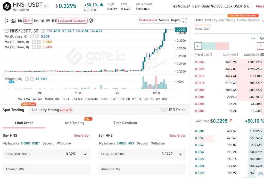Click the Sell Amount HNS input field
Image resolution: width=264 pixels, height=178 pixels.
(142, 169)
